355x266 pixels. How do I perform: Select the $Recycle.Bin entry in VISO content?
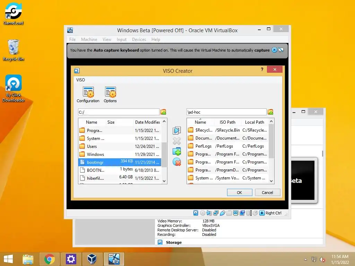(x=228, y=130)
